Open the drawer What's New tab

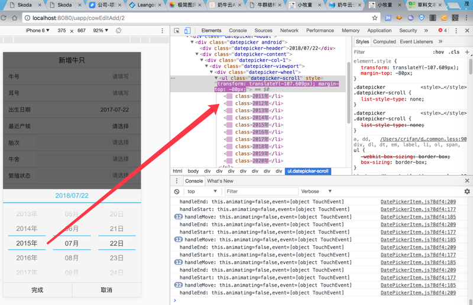(x=220, y=181)
